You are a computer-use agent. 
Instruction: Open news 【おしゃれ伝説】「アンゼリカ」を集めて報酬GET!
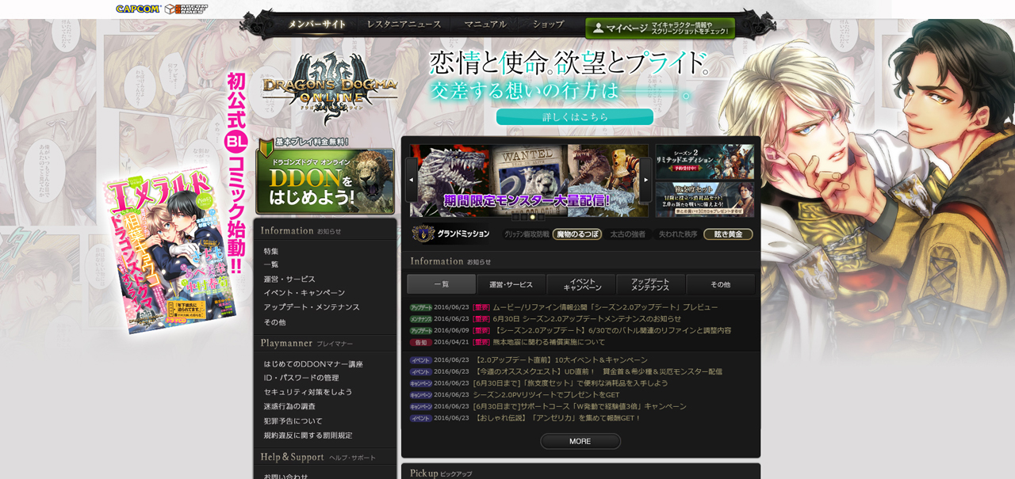[x=557, y=418]
